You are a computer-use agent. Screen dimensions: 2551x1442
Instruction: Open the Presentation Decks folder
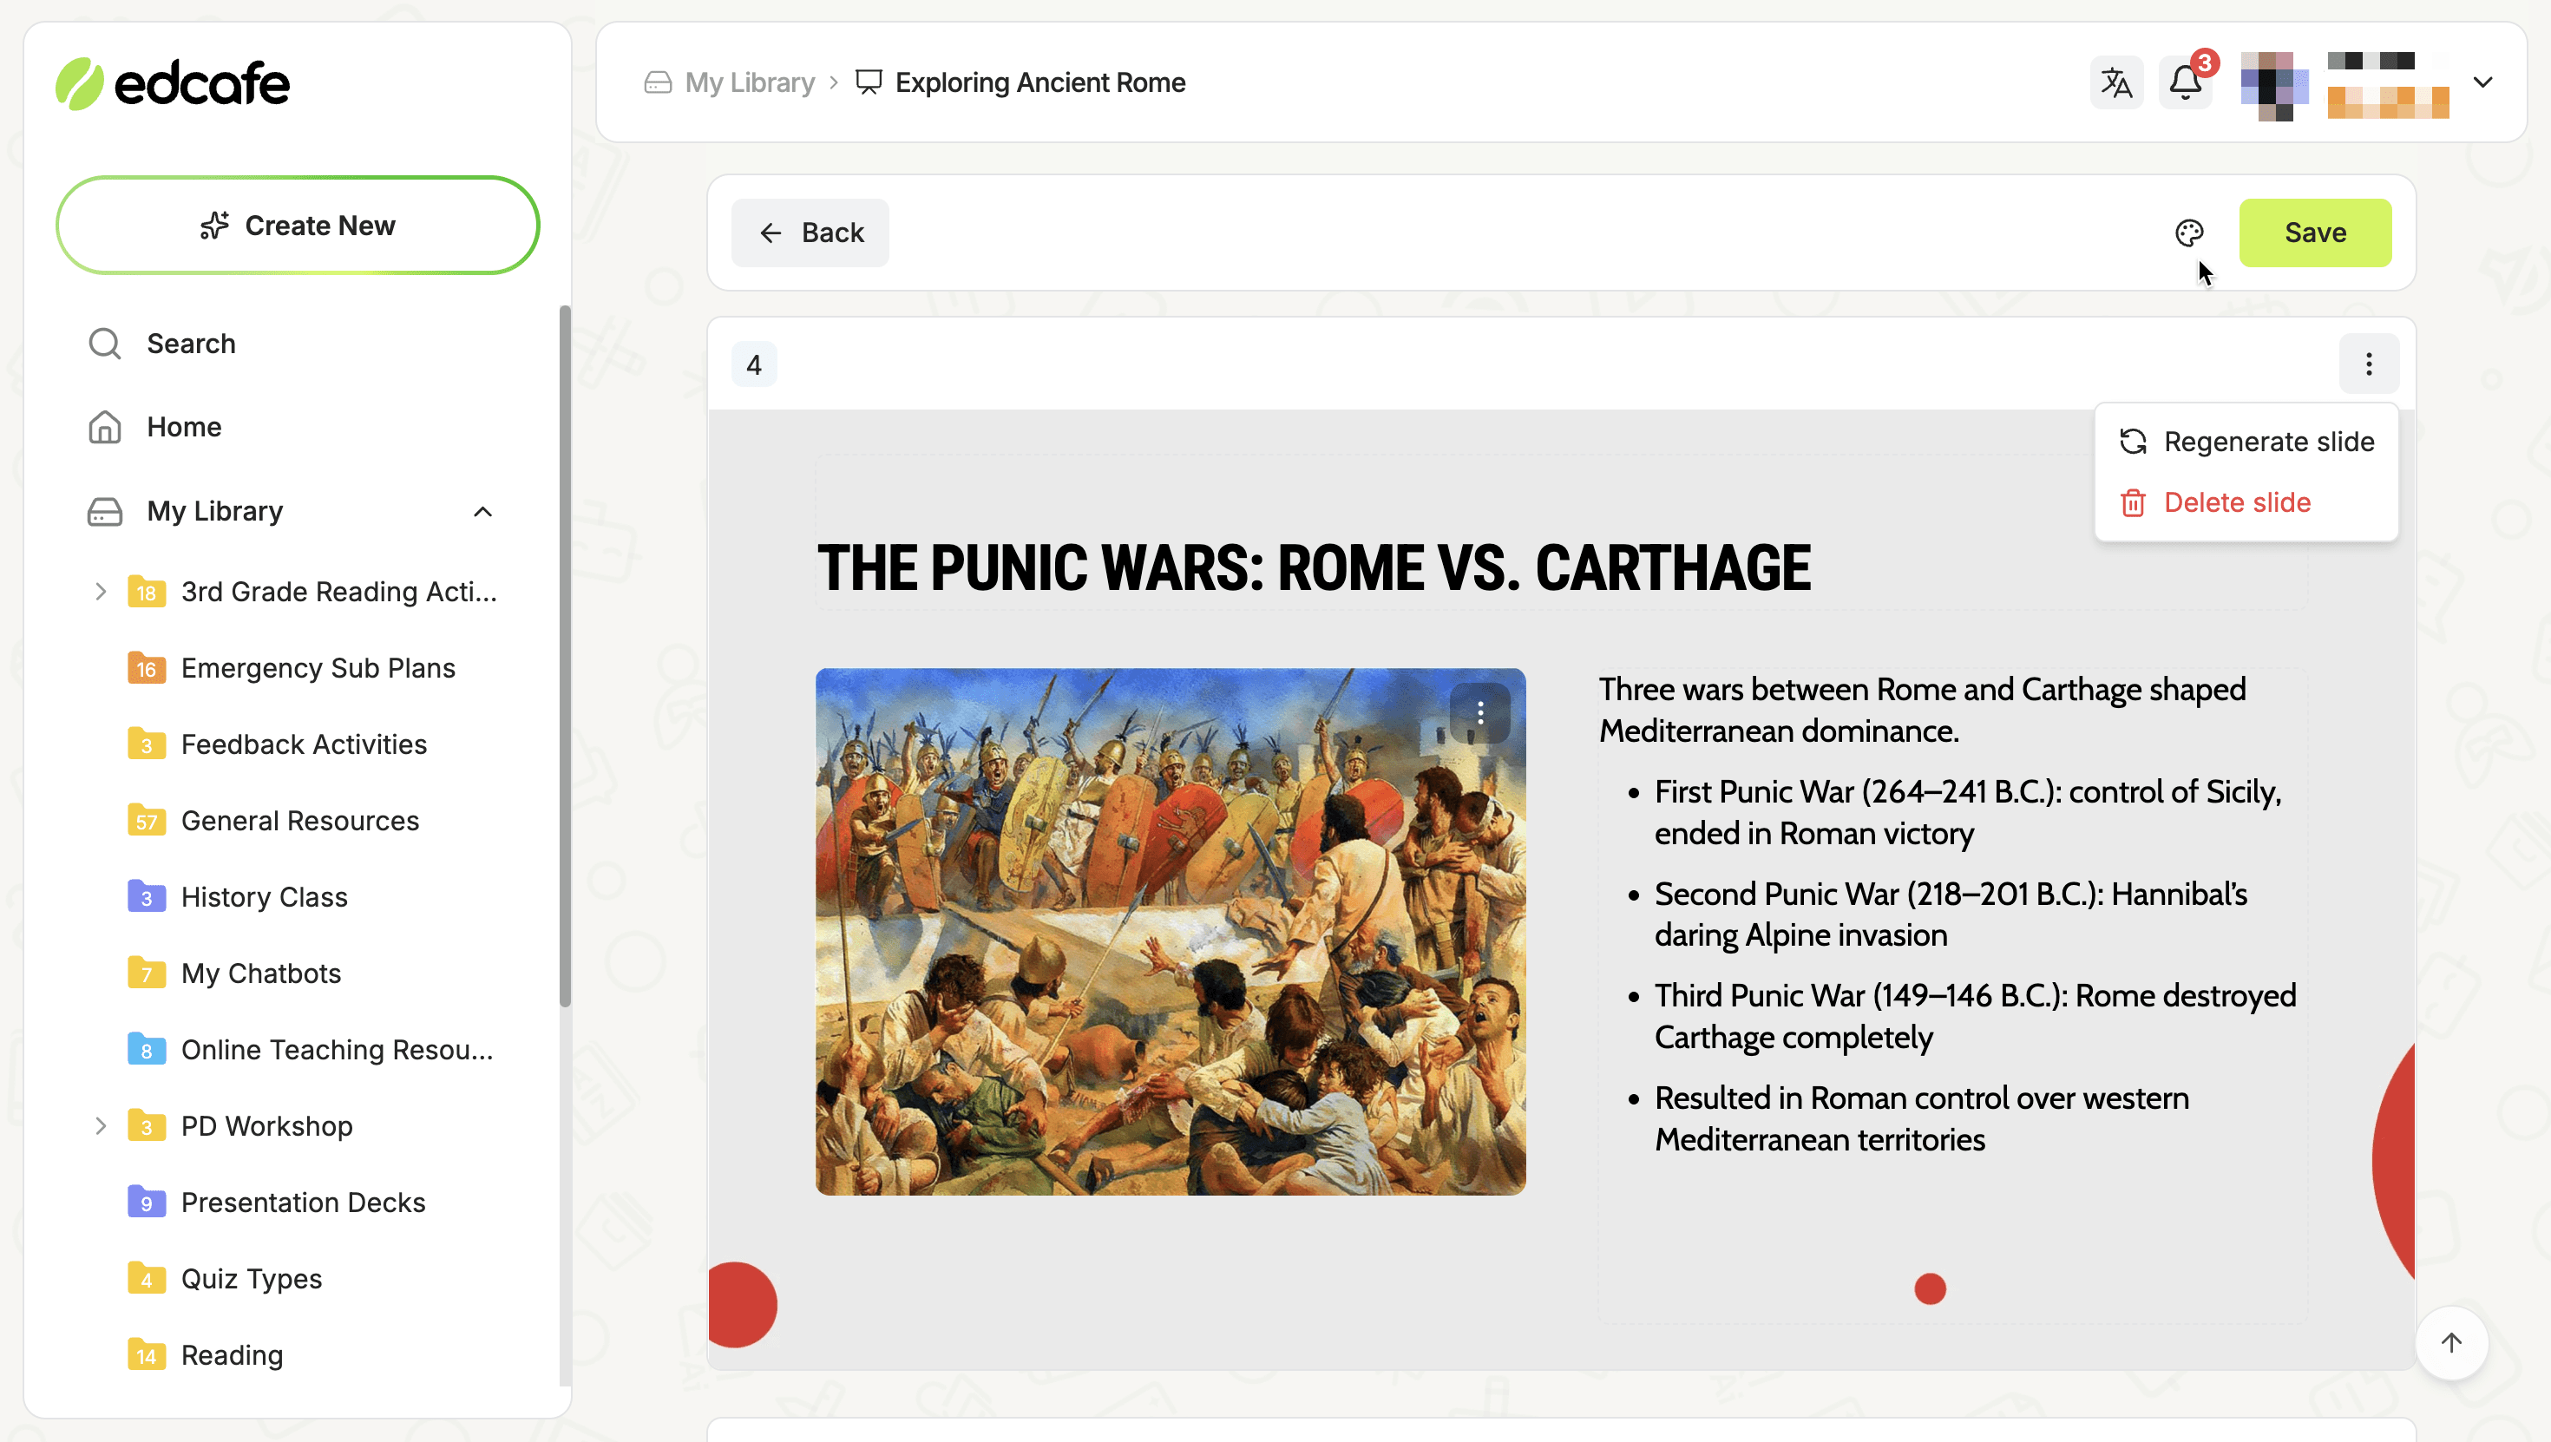302,1203
